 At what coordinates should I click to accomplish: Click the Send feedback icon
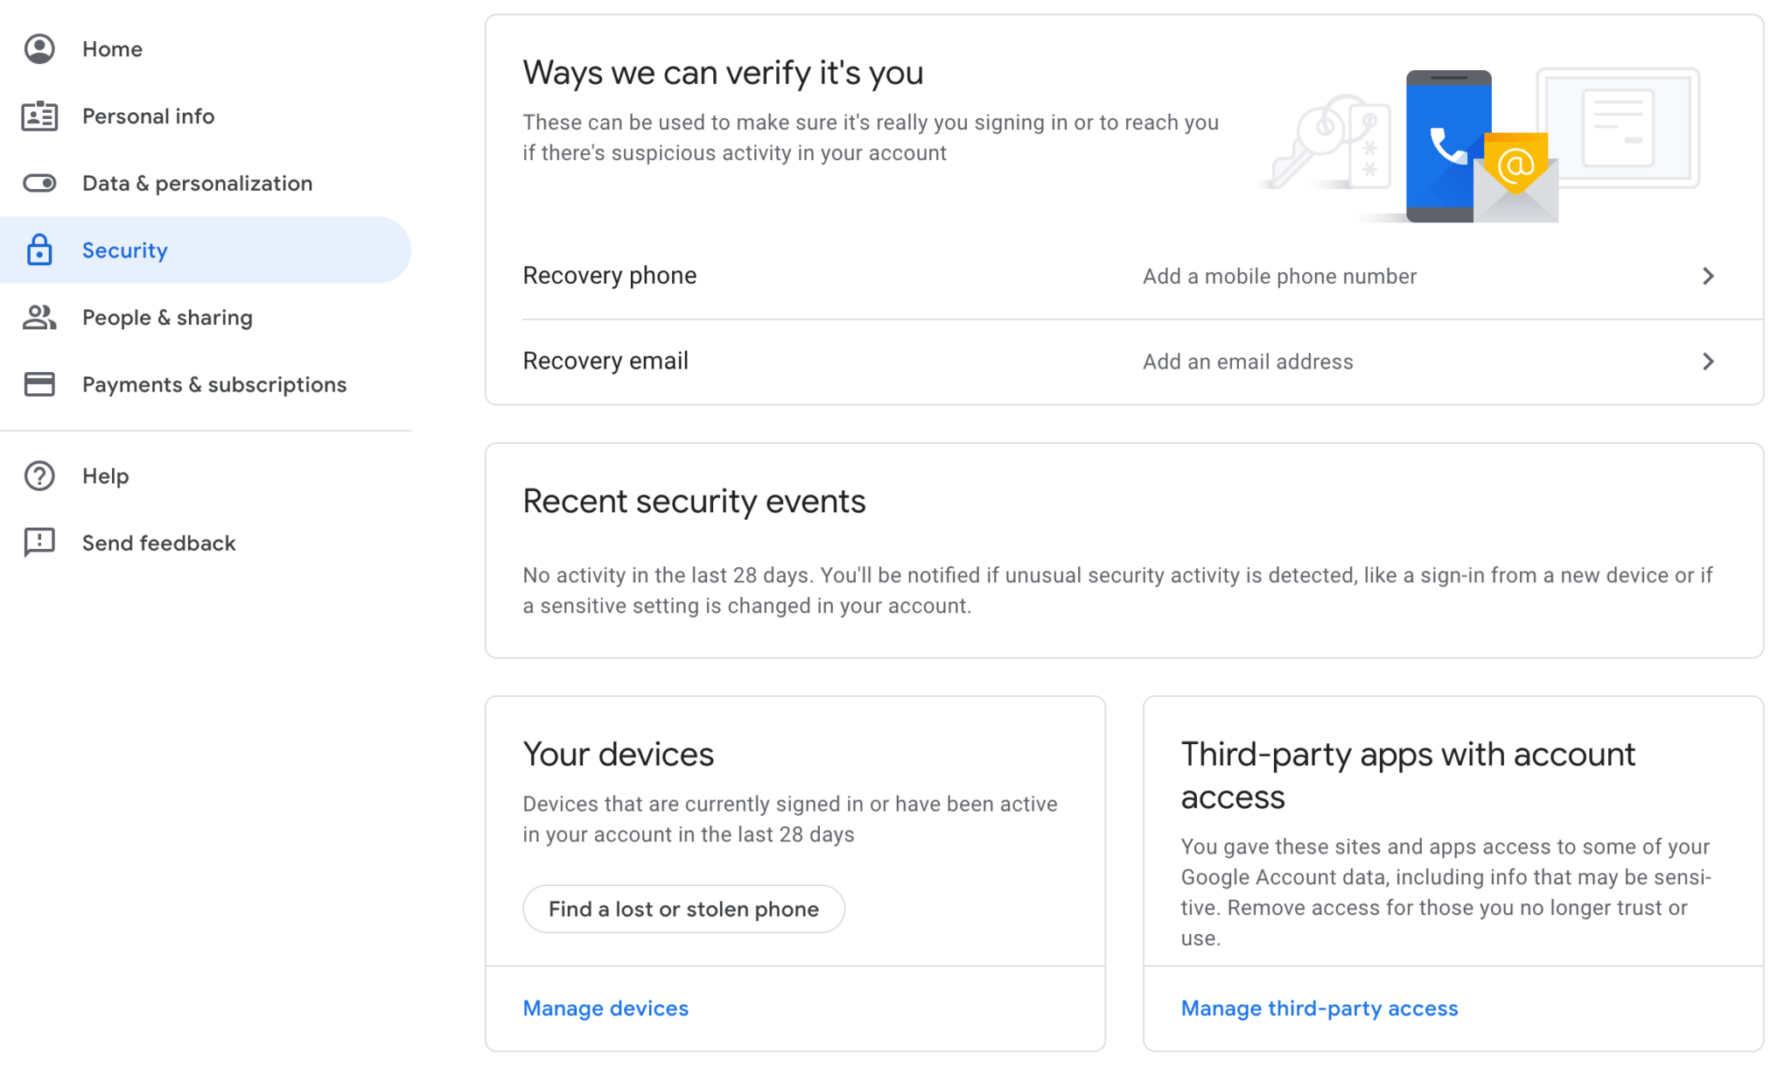[39, 542]
